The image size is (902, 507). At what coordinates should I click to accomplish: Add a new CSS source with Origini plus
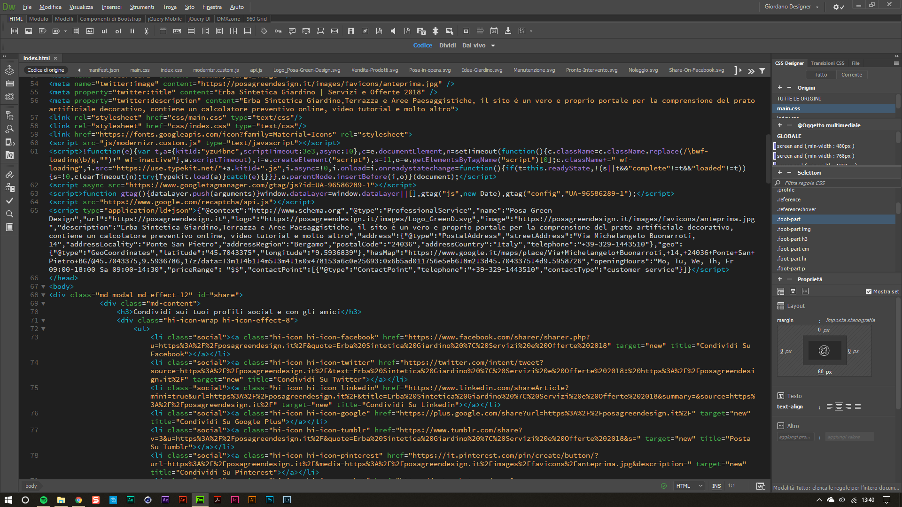(779, 87)
